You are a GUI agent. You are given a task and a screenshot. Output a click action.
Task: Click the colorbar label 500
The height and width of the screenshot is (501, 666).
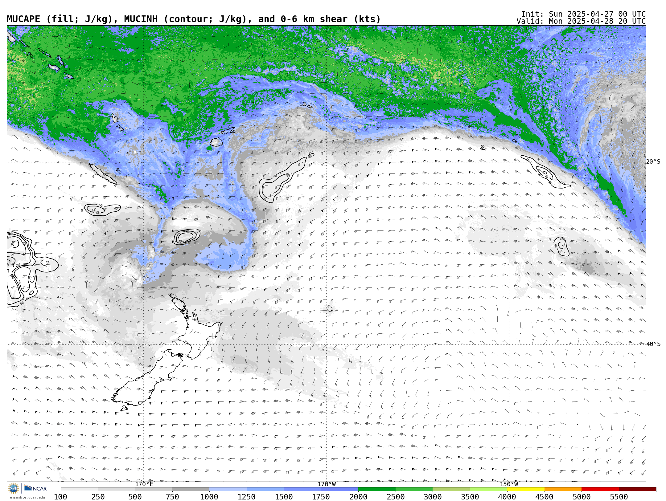coord(135,497)
